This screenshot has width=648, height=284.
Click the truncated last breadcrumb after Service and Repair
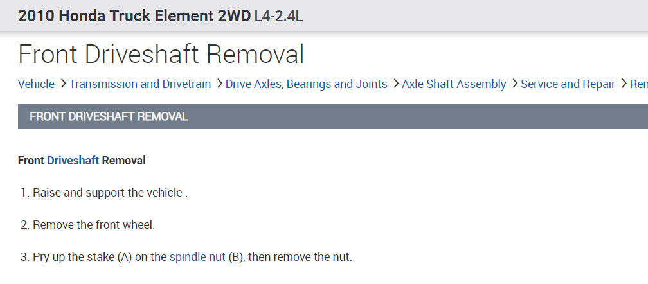point(638,84)
